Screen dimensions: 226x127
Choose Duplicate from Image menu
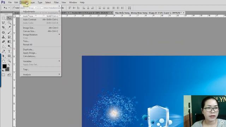(x=41, y=49)
